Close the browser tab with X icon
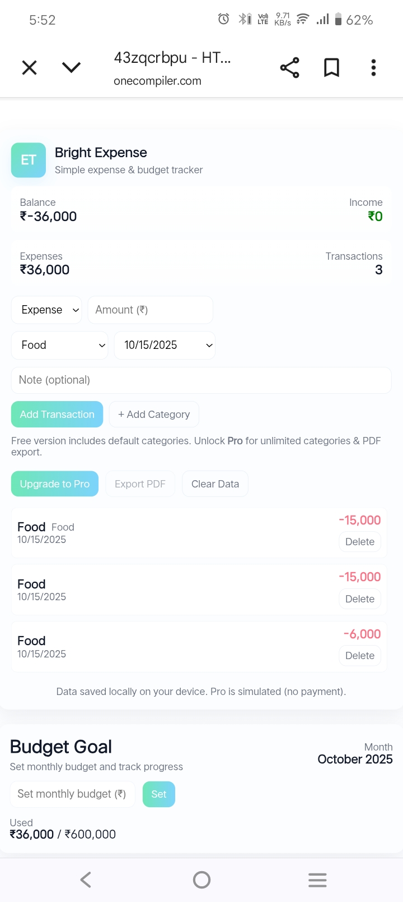Image resolution: width=403 pixels, height=902 pixels. pyautogui.click(x=29, y=68)
